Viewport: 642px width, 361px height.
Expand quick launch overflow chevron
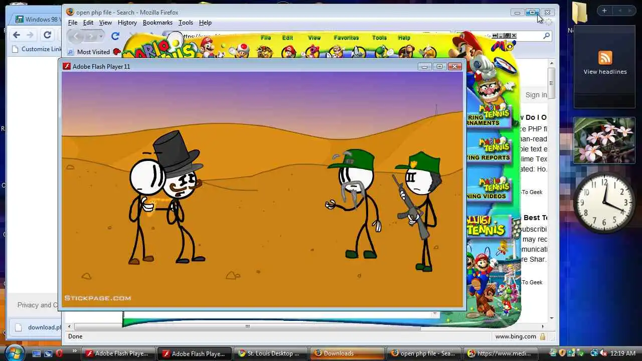(x=75, y=351)
